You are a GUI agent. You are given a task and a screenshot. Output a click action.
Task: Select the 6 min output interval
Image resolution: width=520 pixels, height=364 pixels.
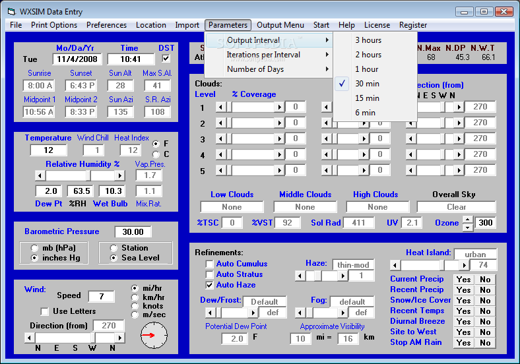click(x=375, y=113)
